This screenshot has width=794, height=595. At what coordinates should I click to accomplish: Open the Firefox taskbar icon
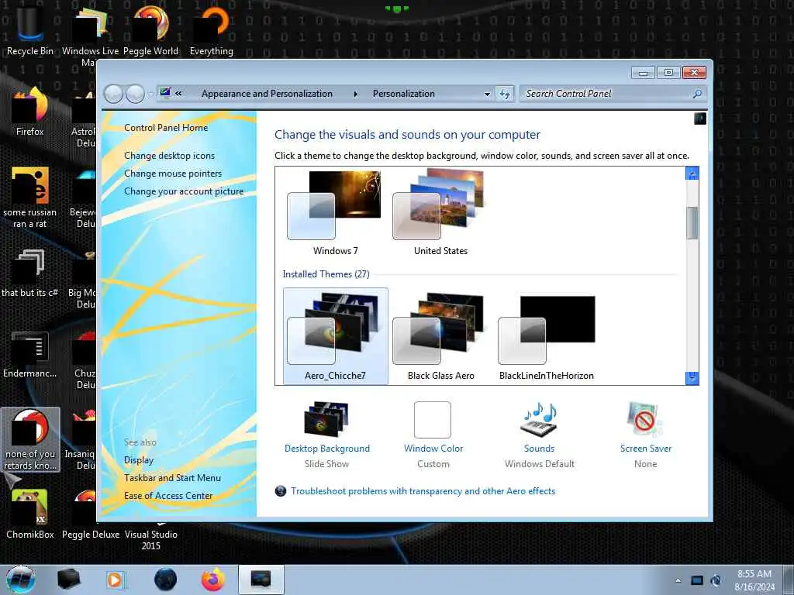[x=213, y=580]
